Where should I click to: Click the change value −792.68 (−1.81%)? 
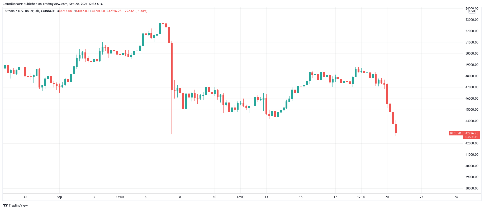tap(135, 11)
